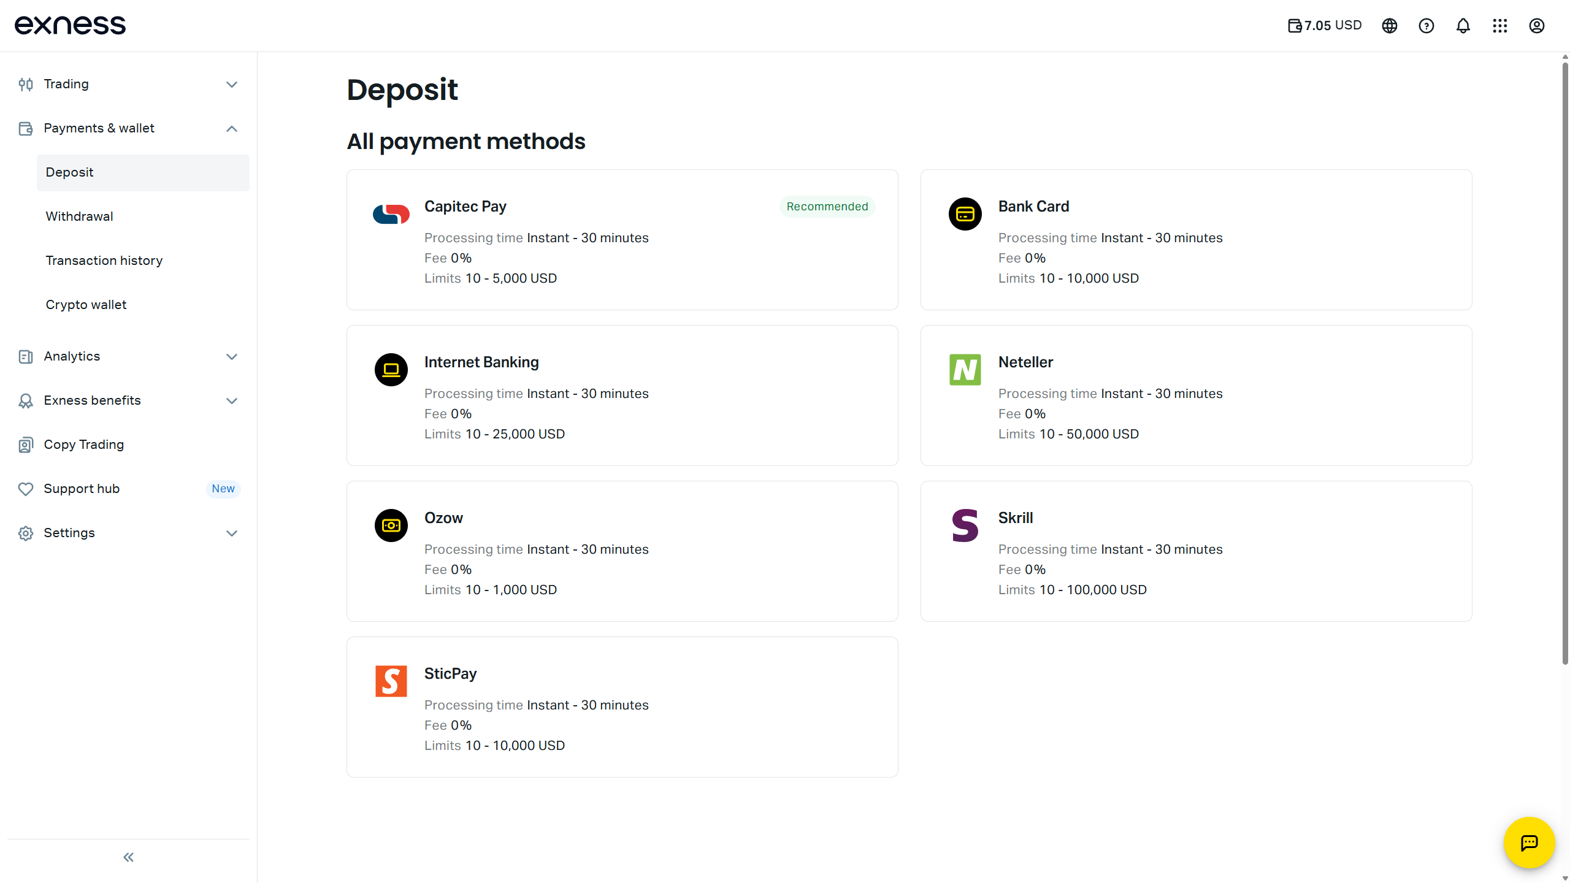Click Limits 10 - 100,000 USD text
1570x883 pixels.
tap(1073, 590)
